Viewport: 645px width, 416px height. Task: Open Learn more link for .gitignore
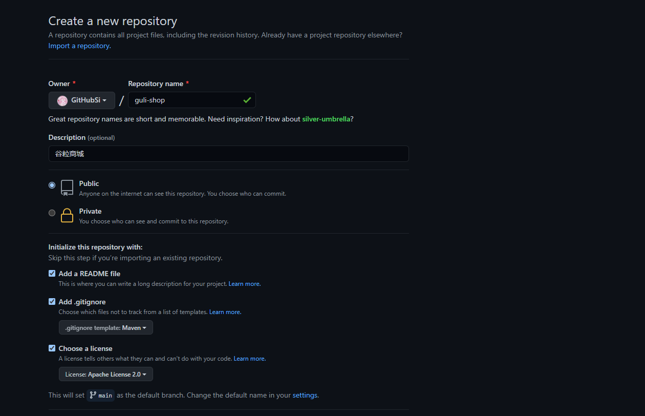(225, 312)
